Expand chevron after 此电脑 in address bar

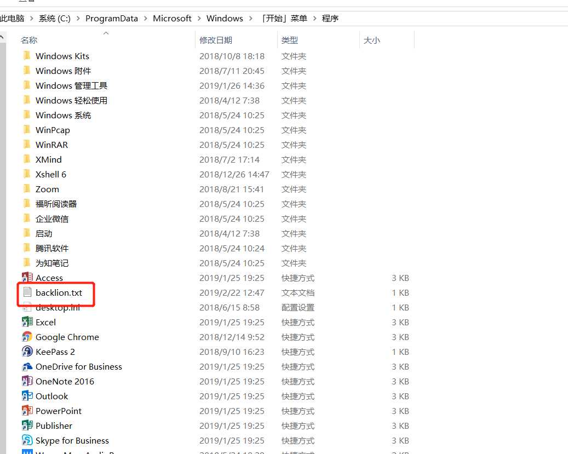pyautogui.click(x=32, y=18)
